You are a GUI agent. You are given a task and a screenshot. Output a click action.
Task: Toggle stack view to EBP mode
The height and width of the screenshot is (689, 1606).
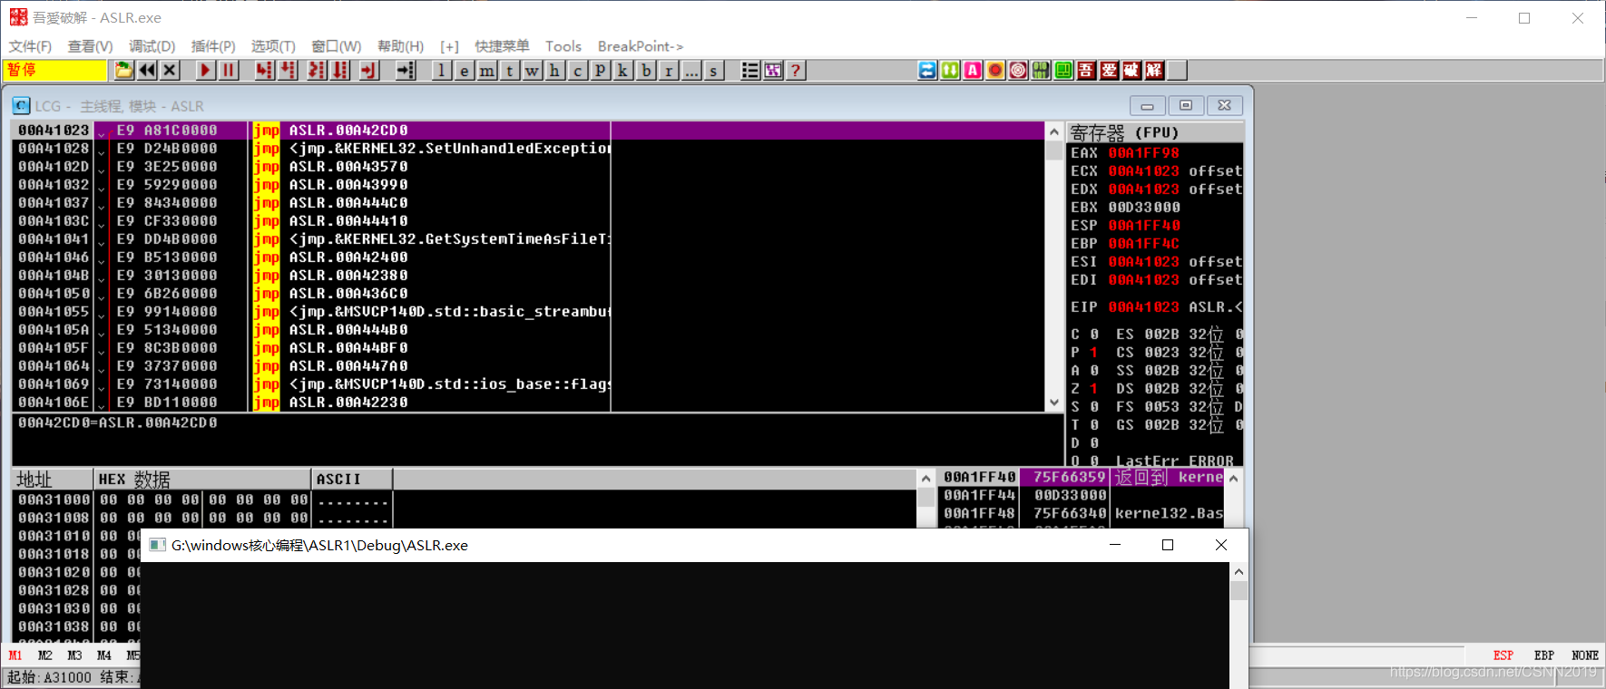(x=1544, y=655)
